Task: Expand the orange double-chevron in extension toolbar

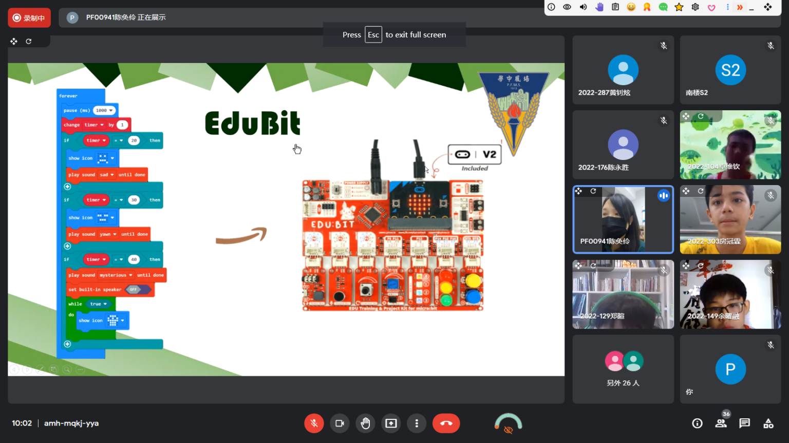Action: pos(740,7)
